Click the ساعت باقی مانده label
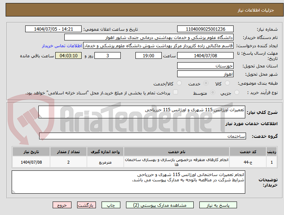 tap(37, 56)
